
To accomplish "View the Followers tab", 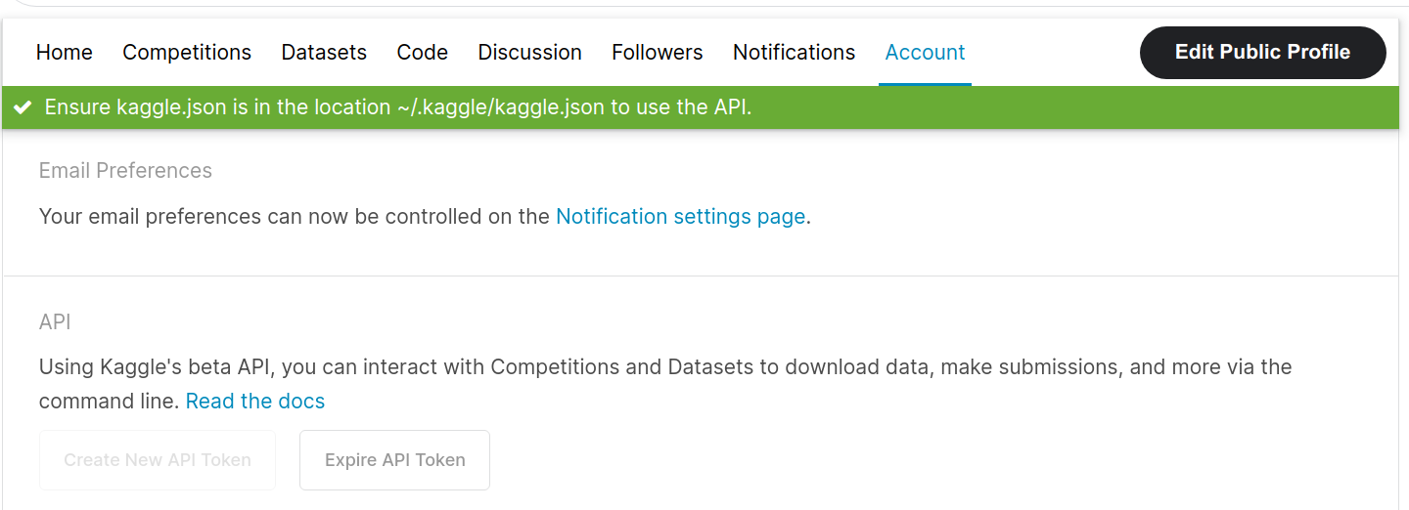I will pyautogui.click(x=658, y=53).
